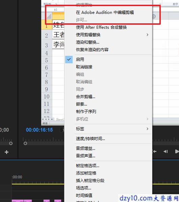Click the 00:00:16:15 timecode field
The image size is (179, 202).
click(40, 130)
